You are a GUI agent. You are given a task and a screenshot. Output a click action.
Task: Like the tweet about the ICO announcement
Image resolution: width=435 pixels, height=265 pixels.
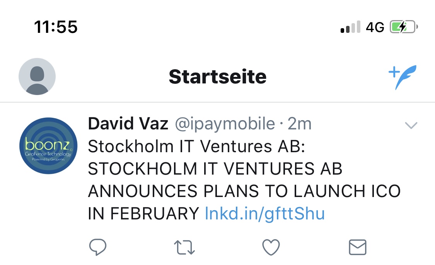[x=271, y=246]
